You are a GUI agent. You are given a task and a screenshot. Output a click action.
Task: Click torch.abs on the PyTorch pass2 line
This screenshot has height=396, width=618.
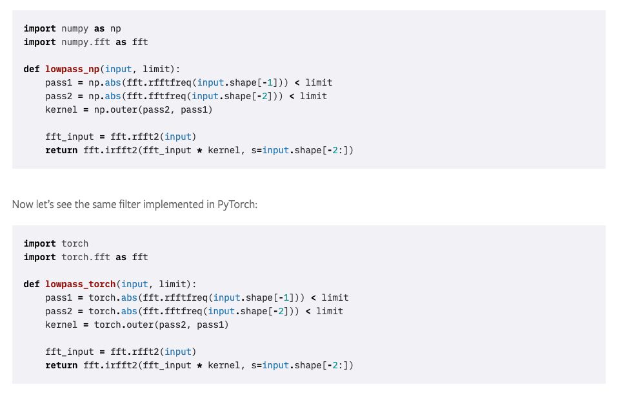coord(113,311)
